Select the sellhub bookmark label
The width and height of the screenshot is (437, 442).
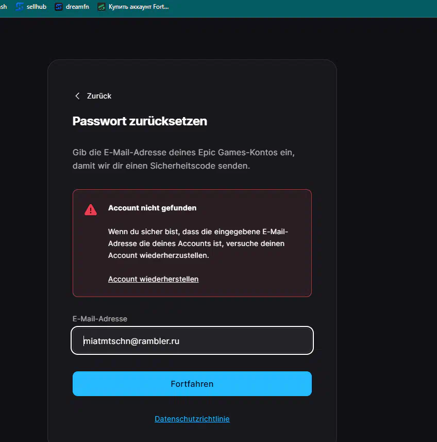coord(36,7)
